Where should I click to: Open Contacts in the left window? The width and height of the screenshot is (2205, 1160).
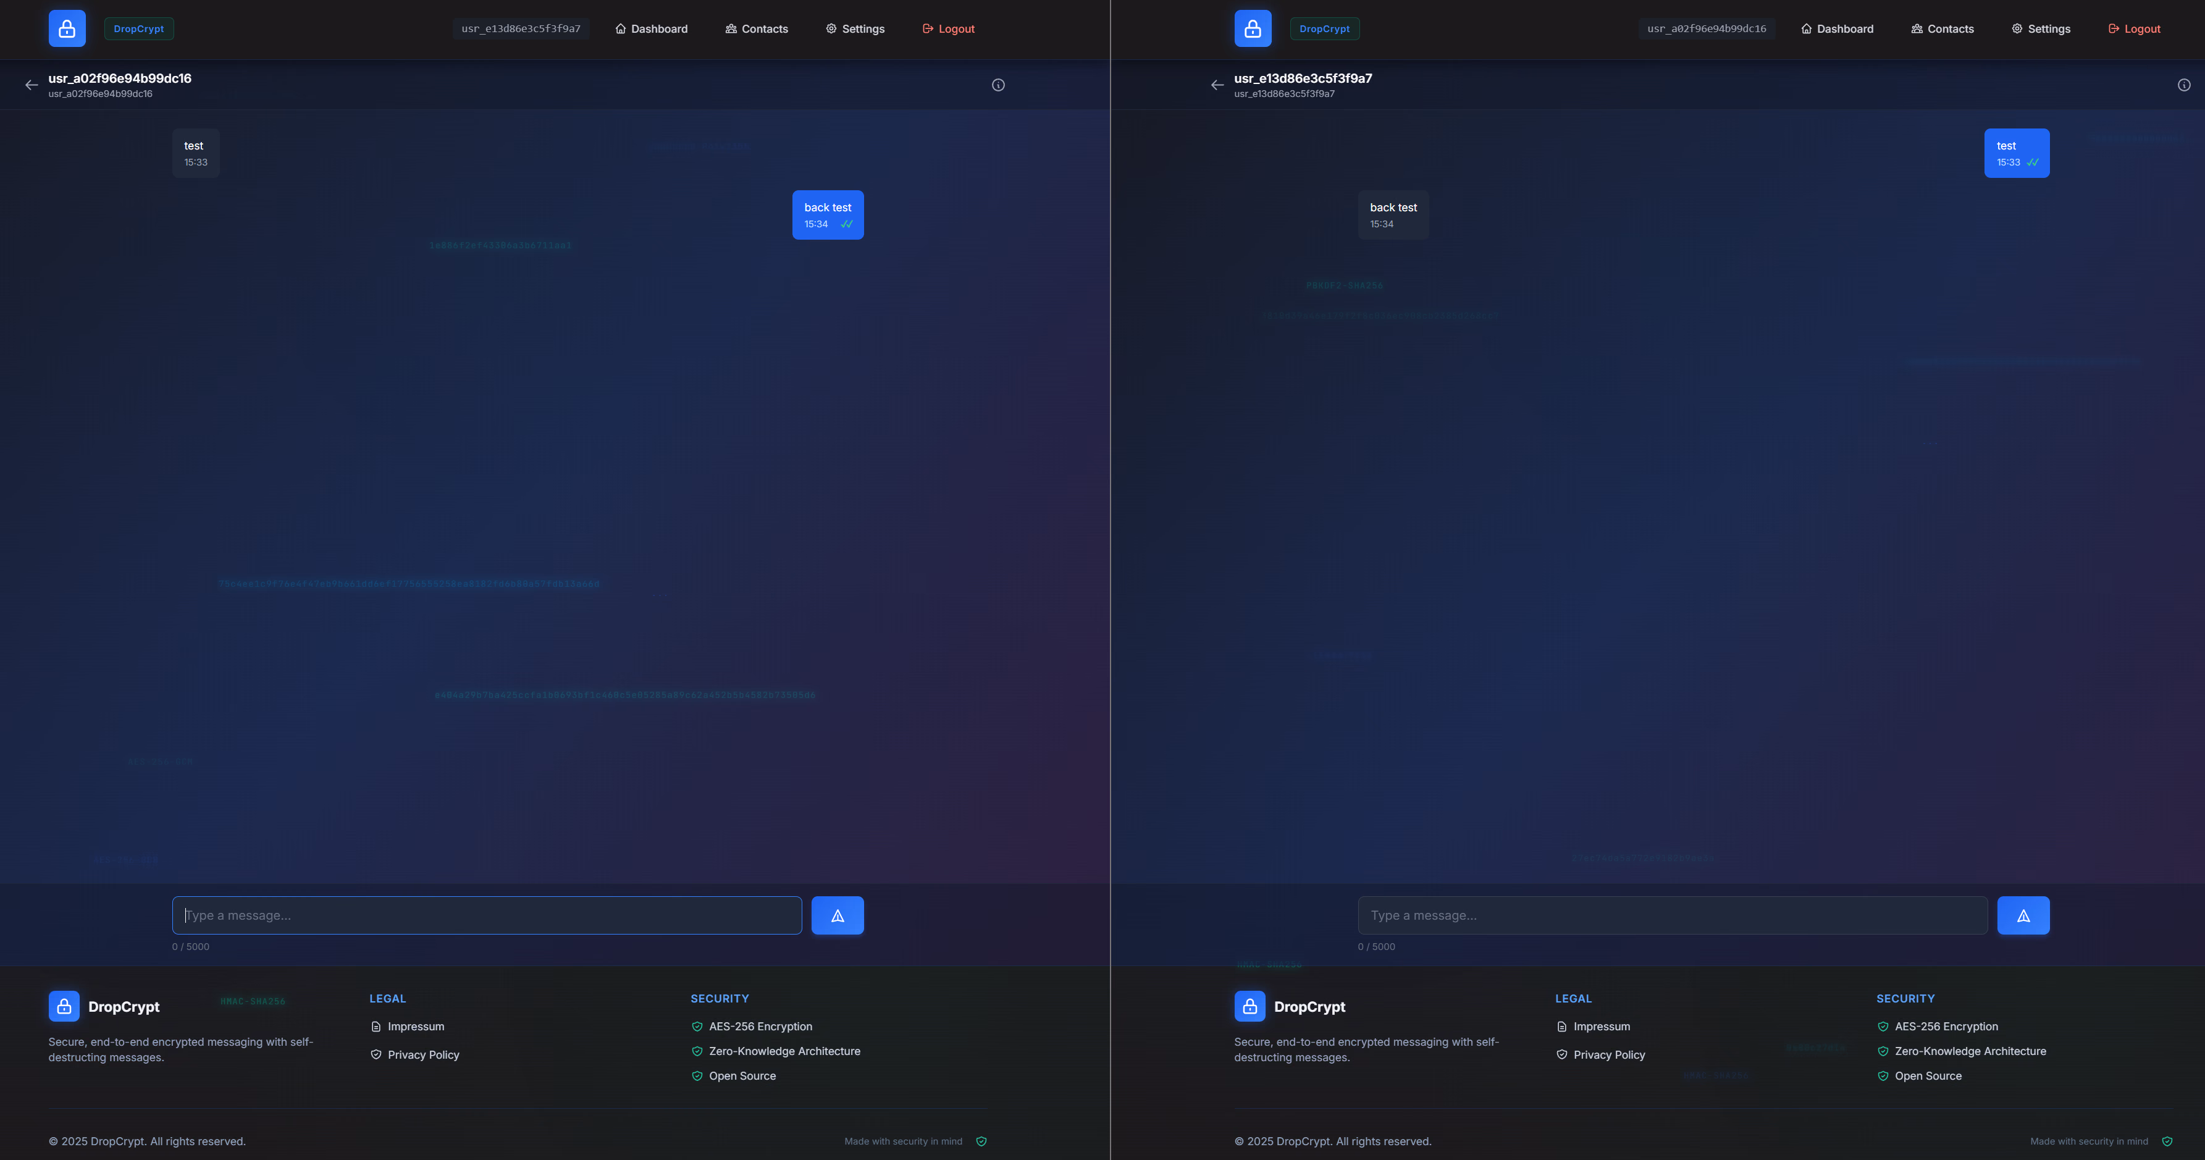coord(757,28)
